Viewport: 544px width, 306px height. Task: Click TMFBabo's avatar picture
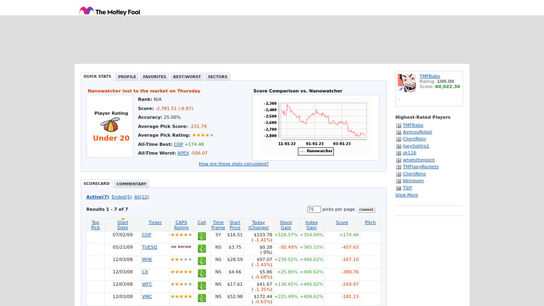(407, 83)
